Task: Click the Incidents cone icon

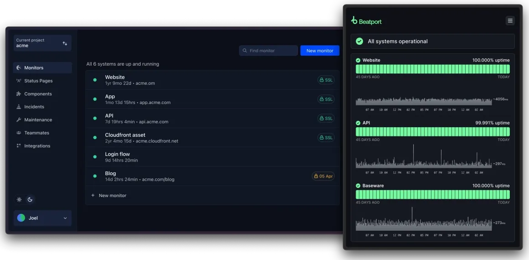Action: pyautogui.click(x=19, y=107)
